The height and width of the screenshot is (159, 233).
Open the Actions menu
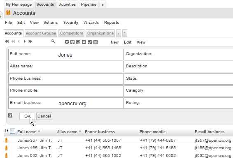[x=51, y=23]
